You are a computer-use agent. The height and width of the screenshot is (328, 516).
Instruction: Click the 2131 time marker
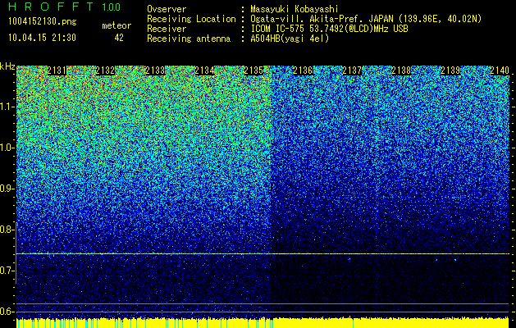(57, 71)
